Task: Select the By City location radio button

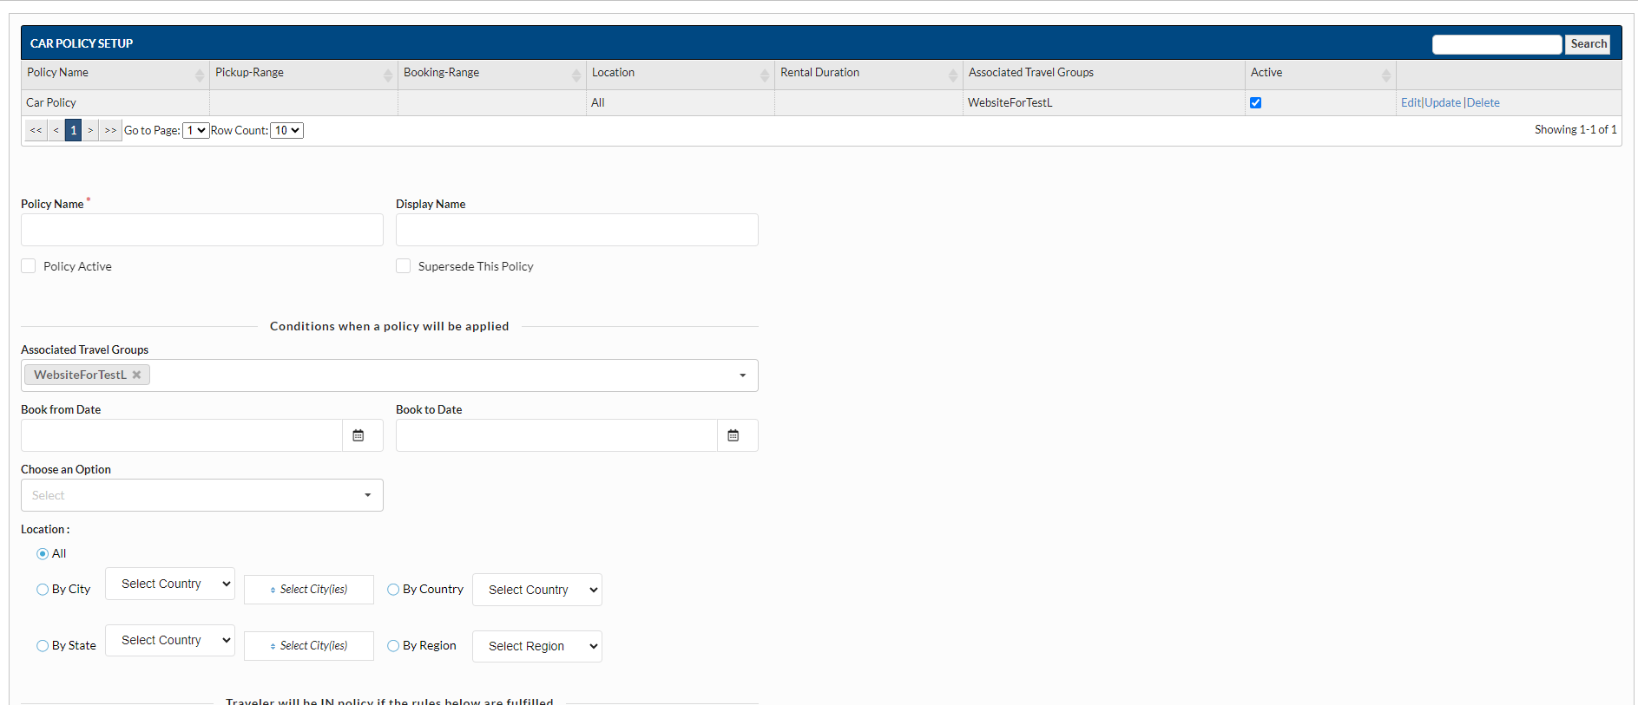Action: pyautogui.click(x=43, y=589)
